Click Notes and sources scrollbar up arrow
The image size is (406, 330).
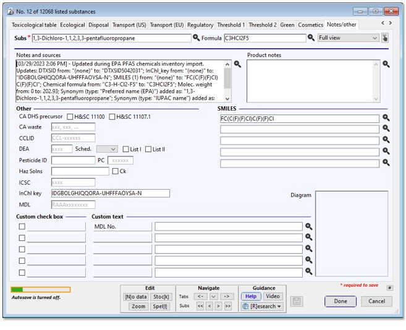pyautogui.click(x=227, y=64)
